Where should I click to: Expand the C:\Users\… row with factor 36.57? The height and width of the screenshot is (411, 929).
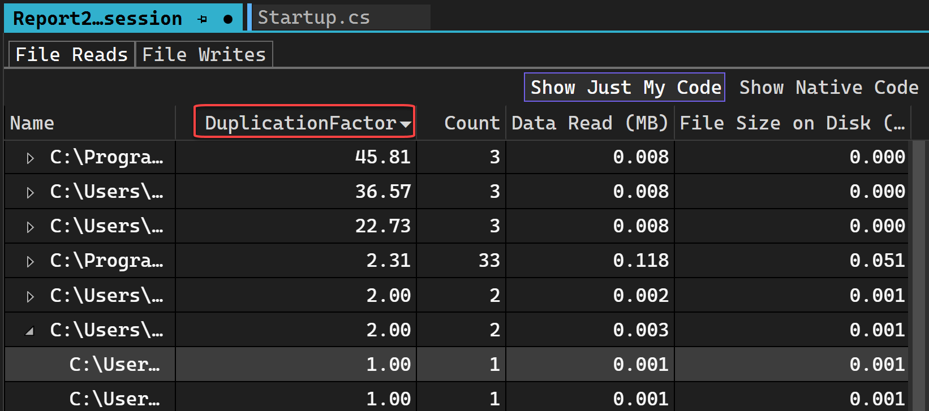pos(31,193)
